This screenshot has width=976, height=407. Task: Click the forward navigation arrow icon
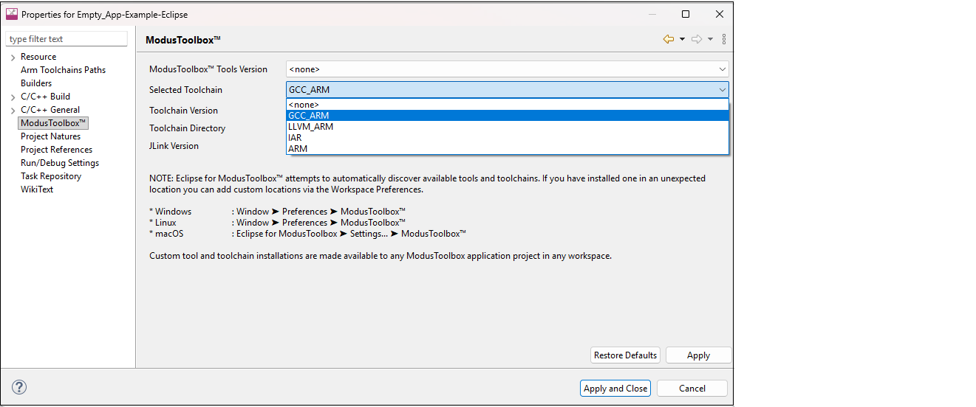click(x=697, y=39)
